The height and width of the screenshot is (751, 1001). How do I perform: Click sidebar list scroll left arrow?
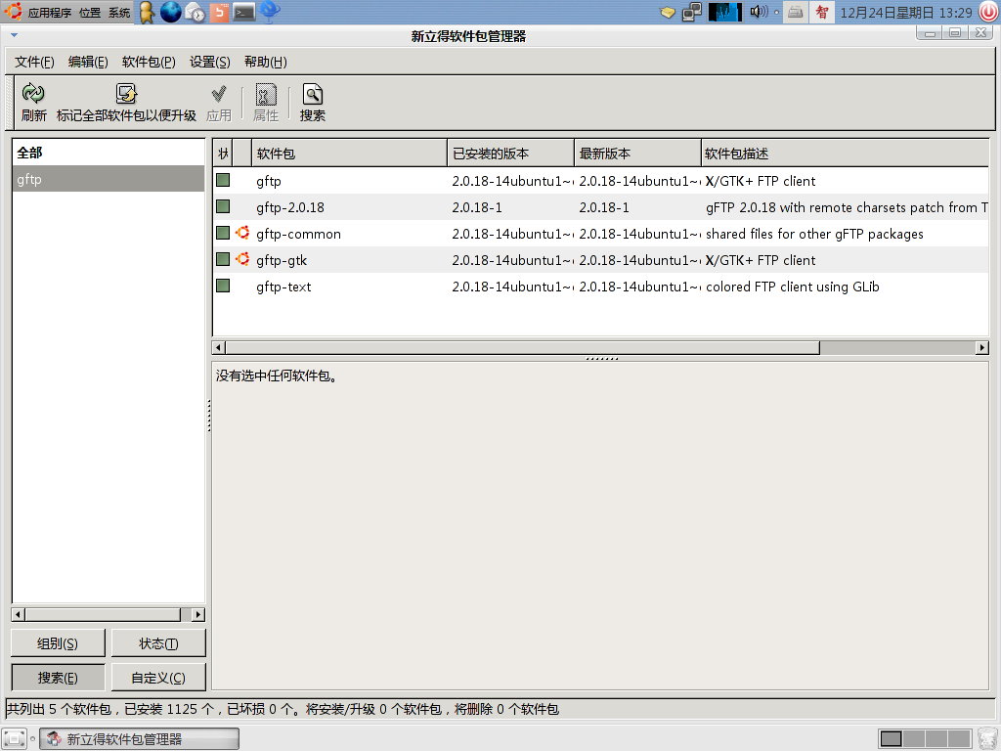19,614
